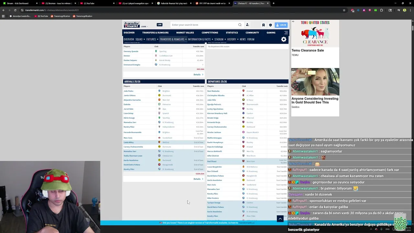Open Alejandro Garnacho player page
Image resolution: width=414 pixels, height=233 pixels.
(132, 100)
